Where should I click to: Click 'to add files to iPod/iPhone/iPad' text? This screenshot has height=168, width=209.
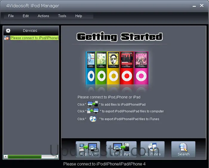click(x=123, y=104)
